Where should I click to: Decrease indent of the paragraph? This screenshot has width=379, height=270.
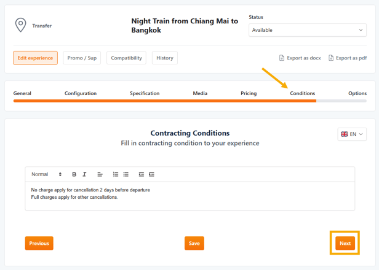click(x=142, y=174)
